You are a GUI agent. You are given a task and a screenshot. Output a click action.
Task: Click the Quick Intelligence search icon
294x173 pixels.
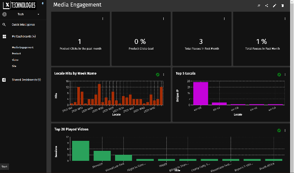tap(4, 25)
